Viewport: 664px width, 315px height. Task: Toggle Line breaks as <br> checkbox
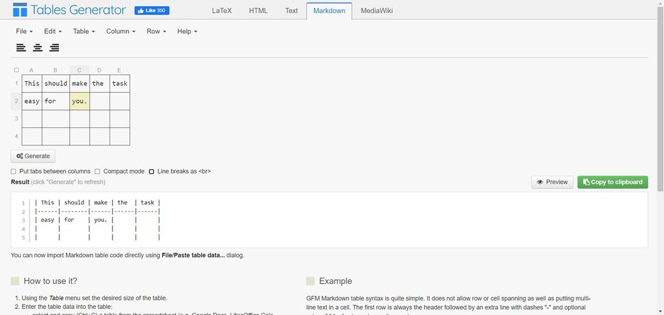tap(152, 171)
